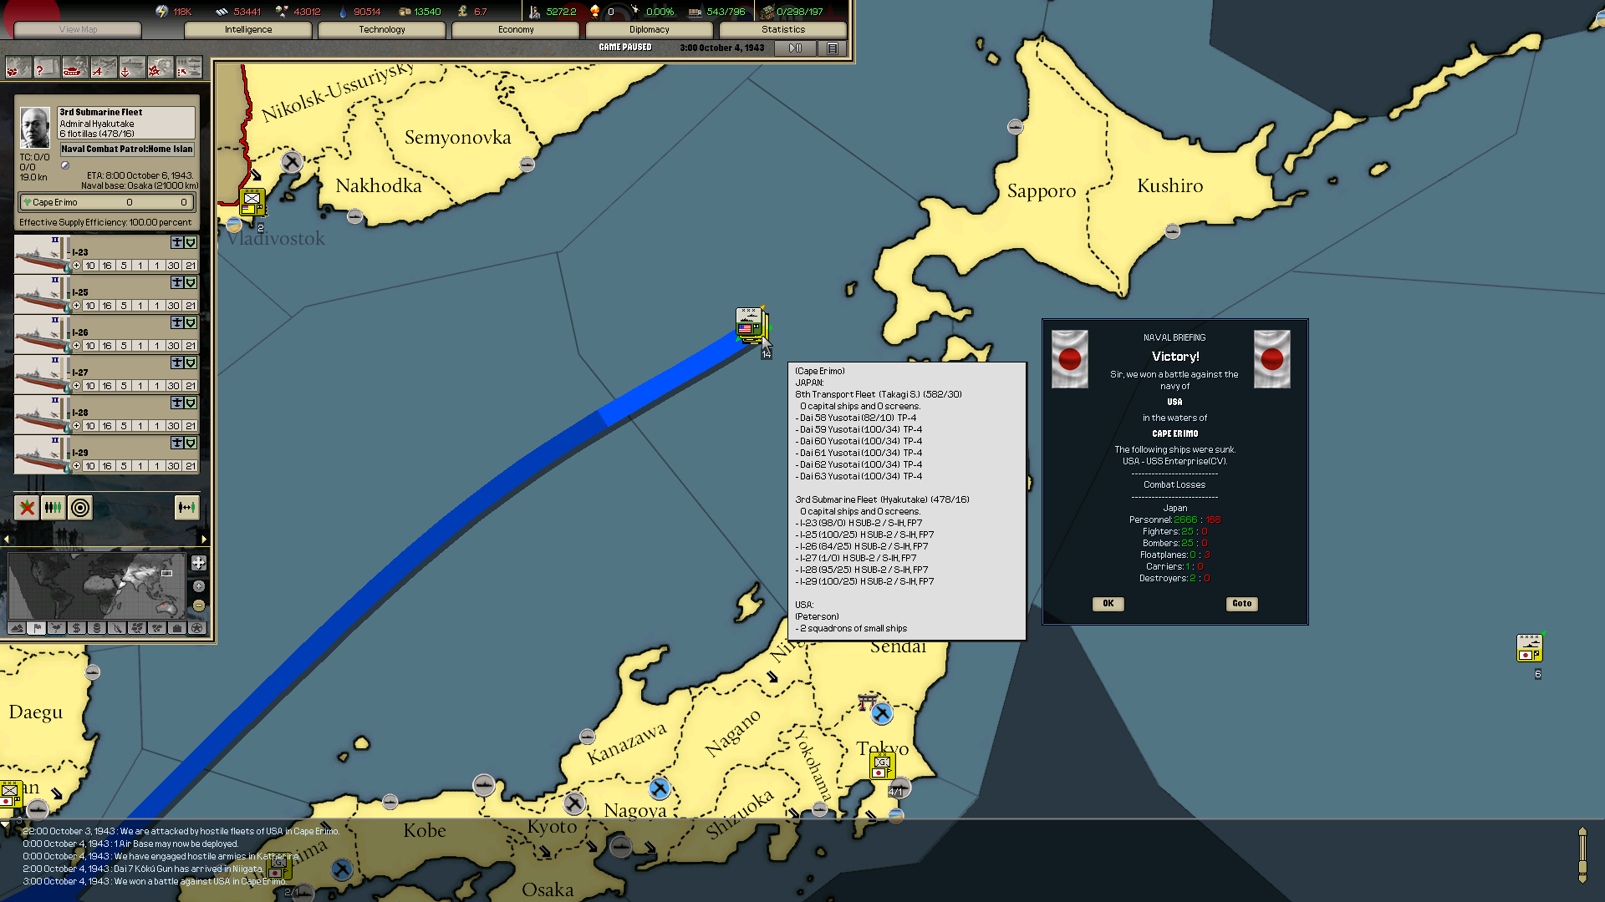Switch to supply stockpile map mode
1605x902 pixels.
pyautogui.click(x=97, y=628)
